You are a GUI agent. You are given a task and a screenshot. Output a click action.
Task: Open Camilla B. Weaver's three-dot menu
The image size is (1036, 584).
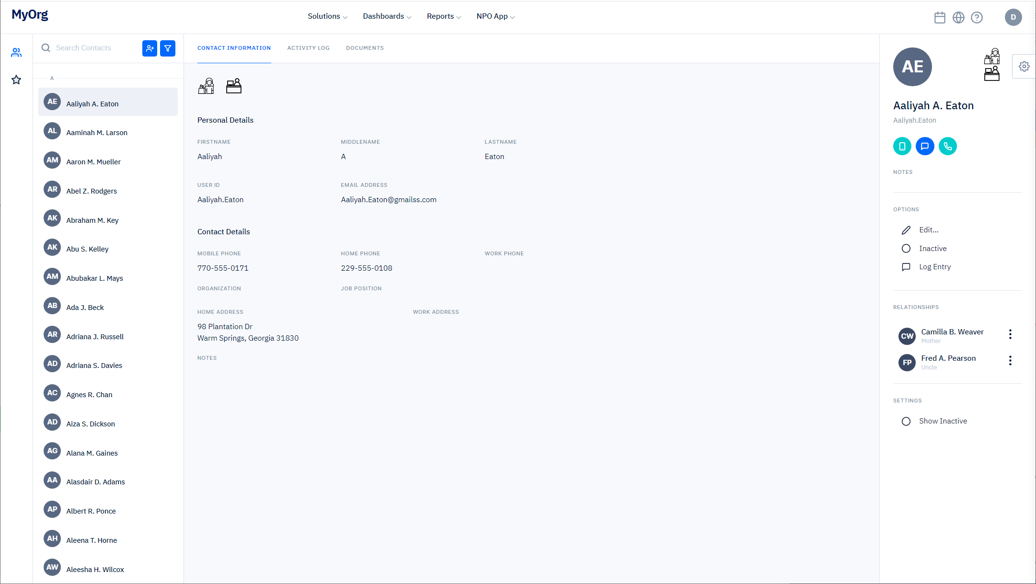click(1010, 334)
